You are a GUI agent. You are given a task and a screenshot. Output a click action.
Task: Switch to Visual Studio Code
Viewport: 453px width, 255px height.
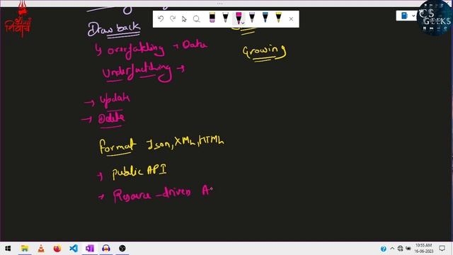pos(74,249)
